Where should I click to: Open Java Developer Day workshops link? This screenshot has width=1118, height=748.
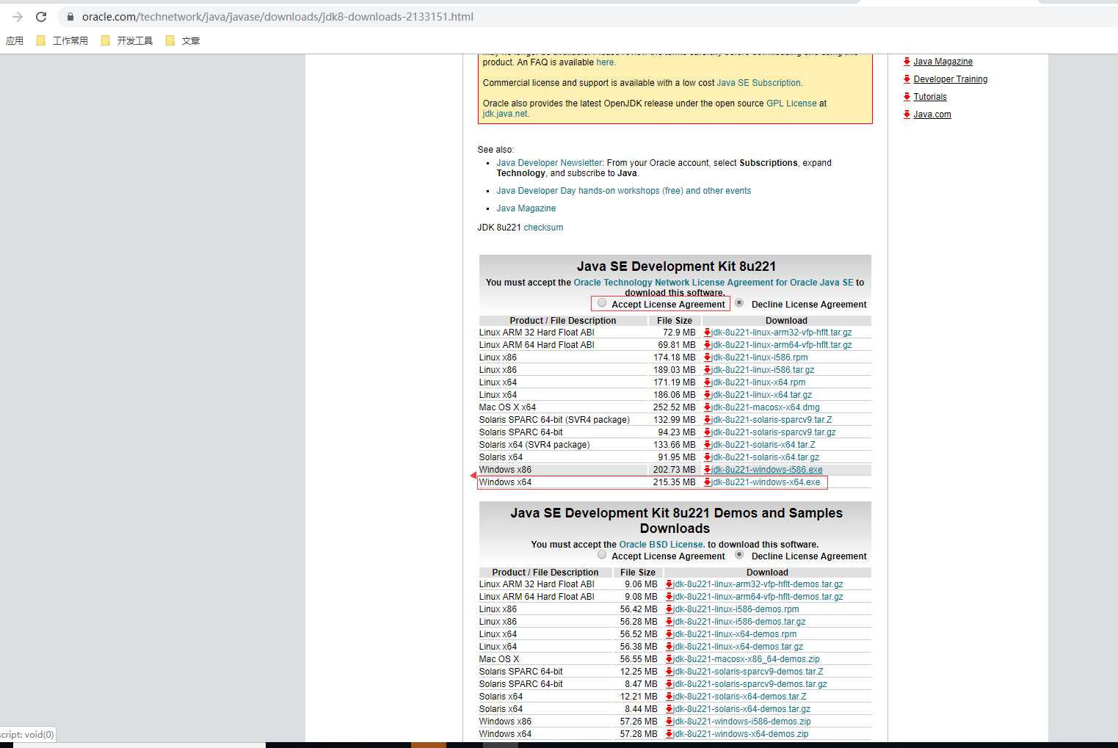tap(623, 191)
